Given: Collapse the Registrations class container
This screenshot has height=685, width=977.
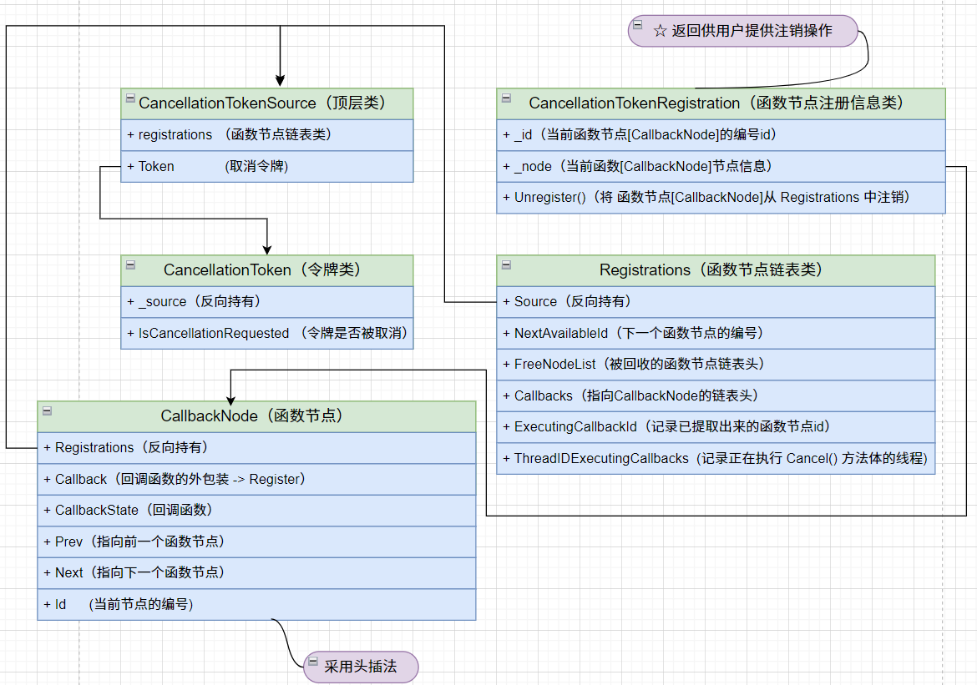Looking at the screenshot, I should [x=505, y=265].
